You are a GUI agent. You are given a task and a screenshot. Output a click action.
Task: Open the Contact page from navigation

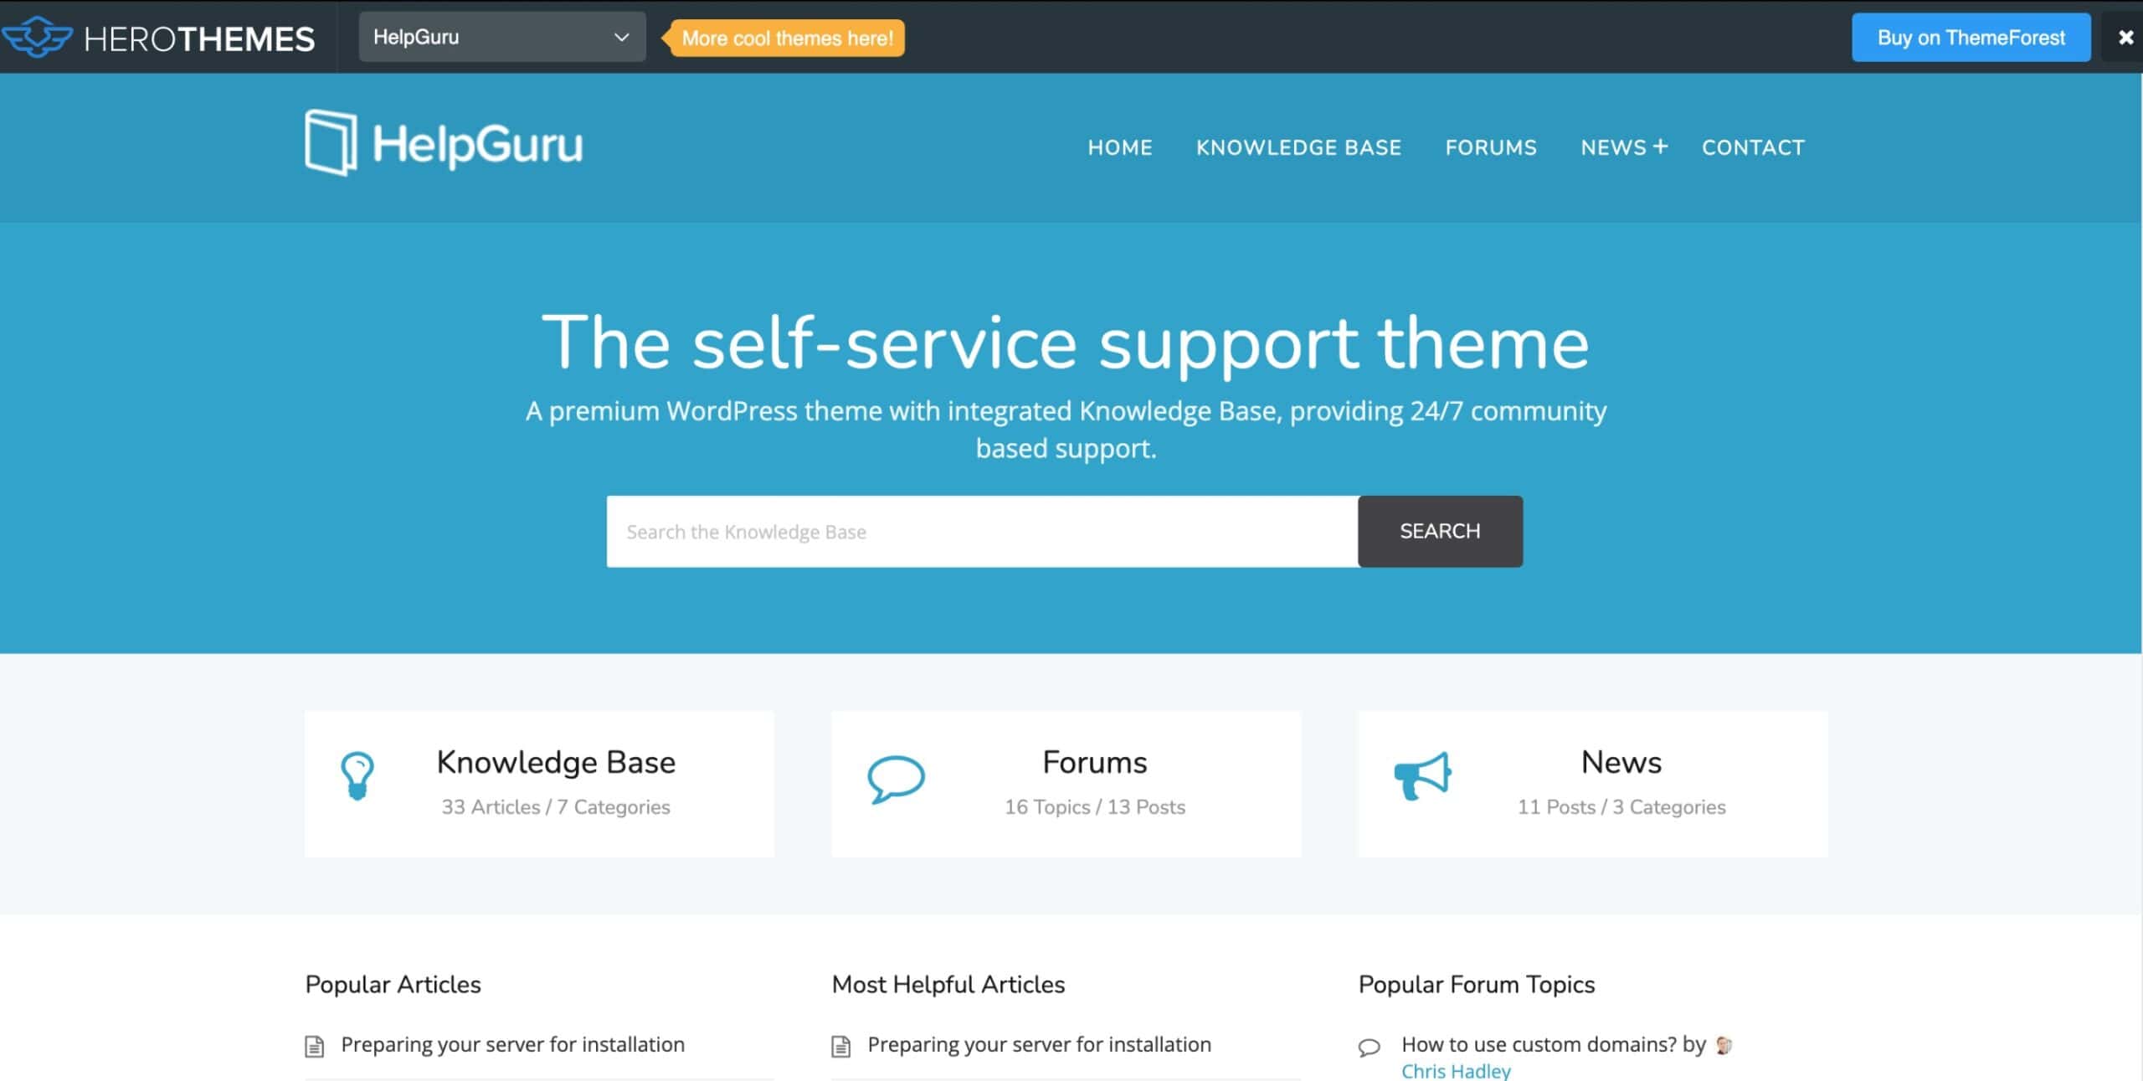point(1753,147)
